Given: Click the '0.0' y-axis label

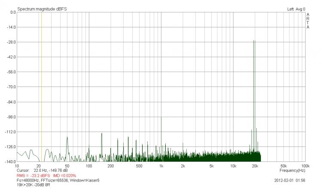Looking at the screenshot, I should pos(13,12).
